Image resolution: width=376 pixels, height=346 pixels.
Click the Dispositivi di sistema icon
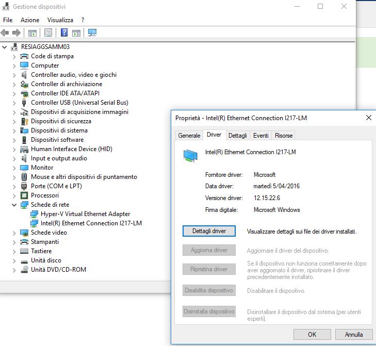click(24, 130)
